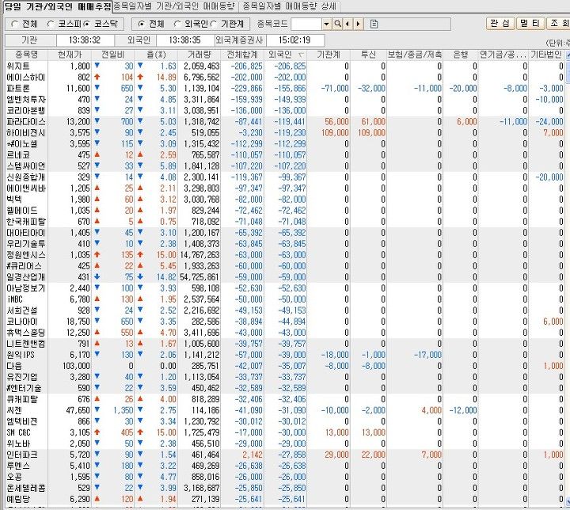This screenshot has width=570, height=510.
Task: Select stock row 온세텔레콤
Action: 285,488
